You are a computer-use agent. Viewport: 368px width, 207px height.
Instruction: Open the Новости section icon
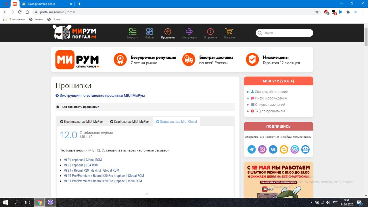[x=133, y=32]
